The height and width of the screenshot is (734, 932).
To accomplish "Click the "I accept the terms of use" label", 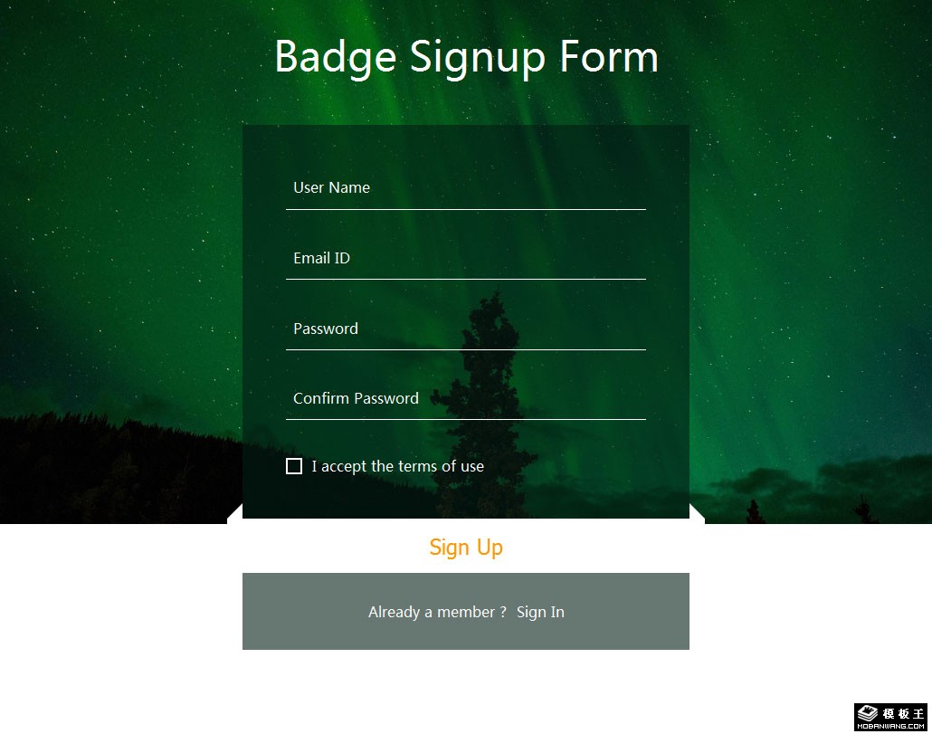I will point(398,467).
